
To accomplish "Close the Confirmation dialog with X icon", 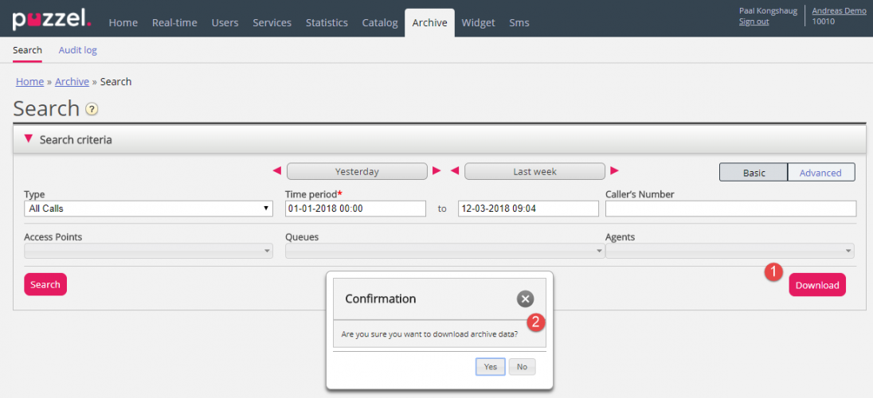I will (x=525, y=298).
